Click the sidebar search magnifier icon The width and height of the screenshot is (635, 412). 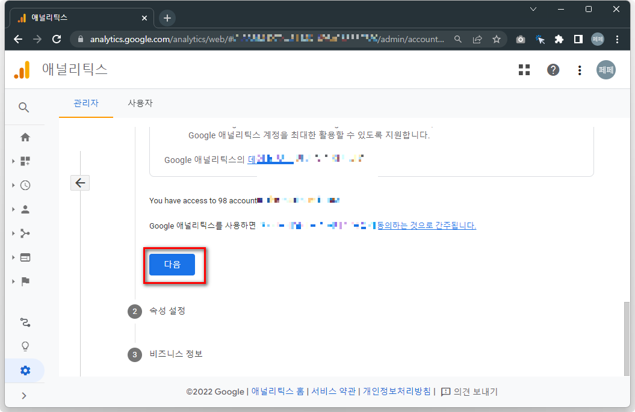click(24, 107)
